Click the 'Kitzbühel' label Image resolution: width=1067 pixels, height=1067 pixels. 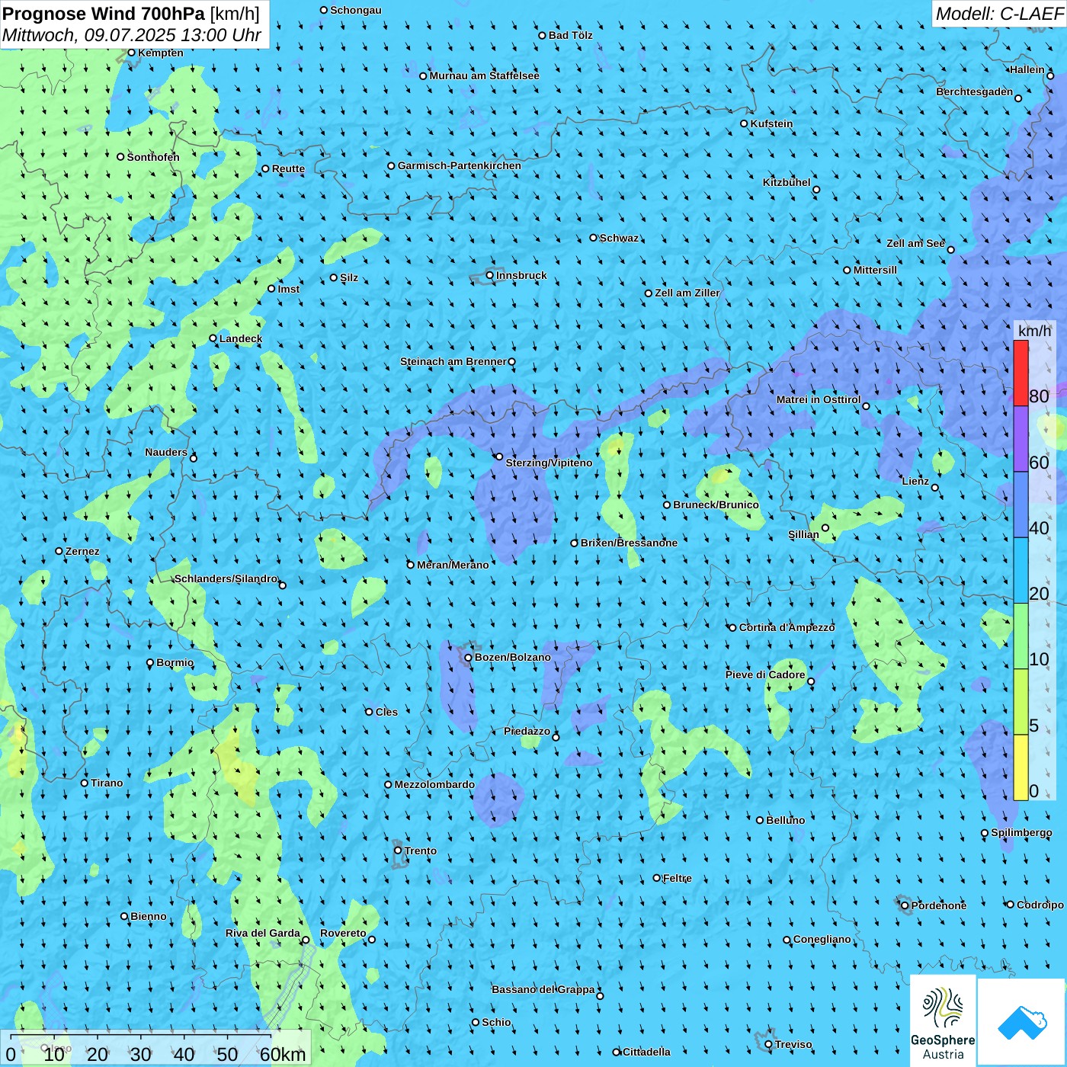pyautogui.click(x=787, y=182)
